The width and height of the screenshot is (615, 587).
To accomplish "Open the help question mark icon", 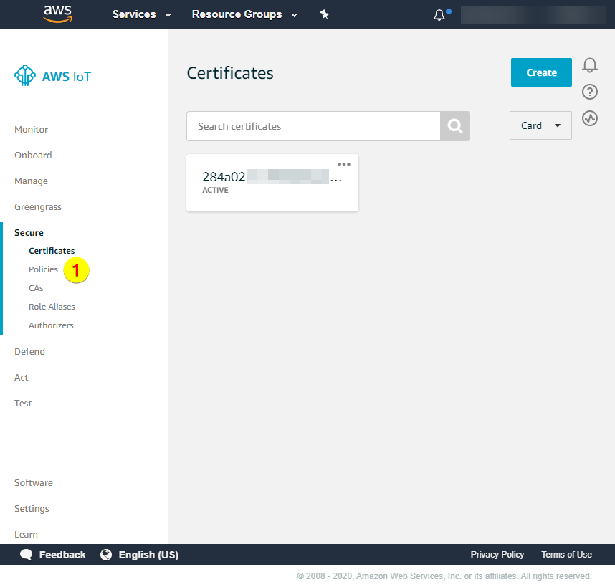I will coord(590,92).
